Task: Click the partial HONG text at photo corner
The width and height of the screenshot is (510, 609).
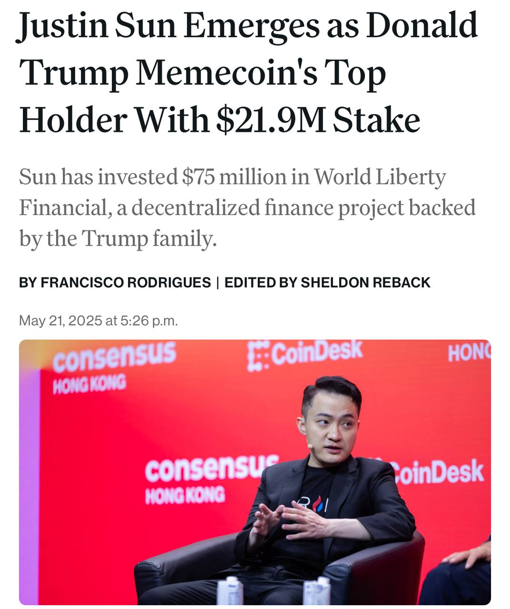Action: tap(468, 353)
